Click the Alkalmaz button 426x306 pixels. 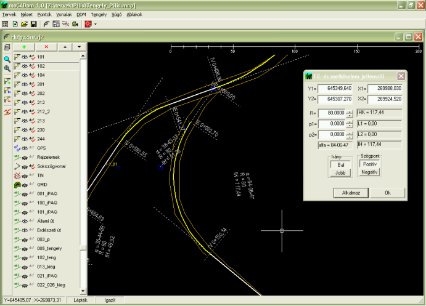pyautogui.click(x=351, y=193)
